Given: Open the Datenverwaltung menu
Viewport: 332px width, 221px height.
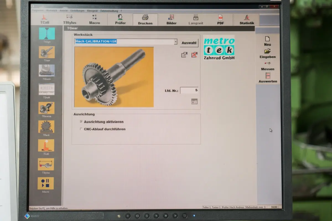Looking at the screenshot, I should pyautogui.click(x=109, y=11).
